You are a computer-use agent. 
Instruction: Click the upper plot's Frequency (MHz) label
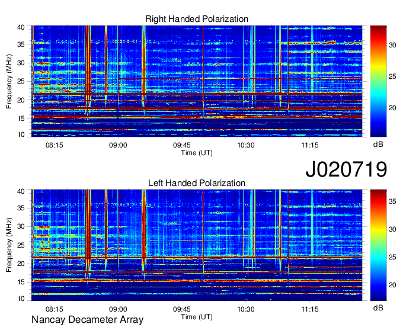[9, 81]
